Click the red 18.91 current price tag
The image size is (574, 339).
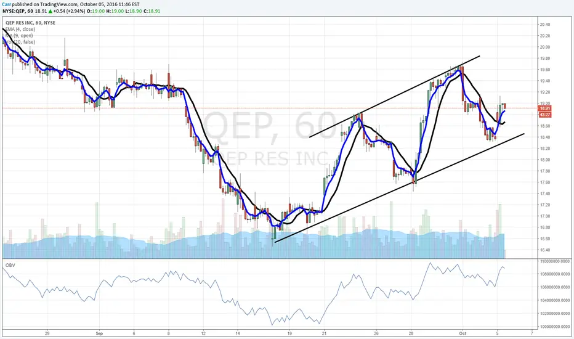[x=544, y=108]
